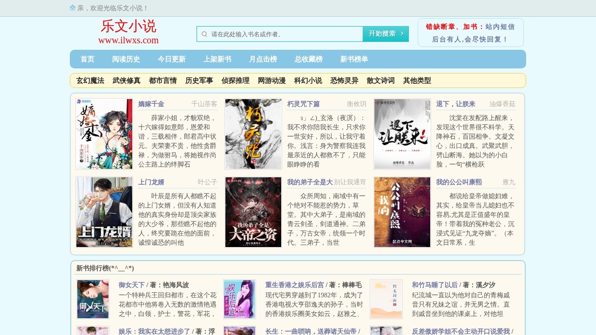Image resolution: width=596 pixels, height=335 pixels.
Task: Select the 历史军事 category
Action: click(199, 80)
